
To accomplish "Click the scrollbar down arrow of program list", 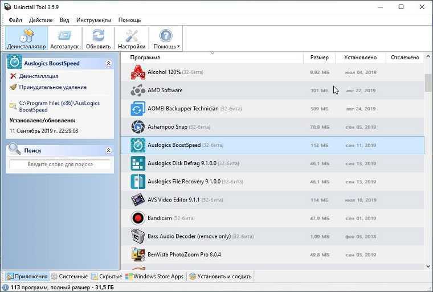I will click(x=428, y=266).
